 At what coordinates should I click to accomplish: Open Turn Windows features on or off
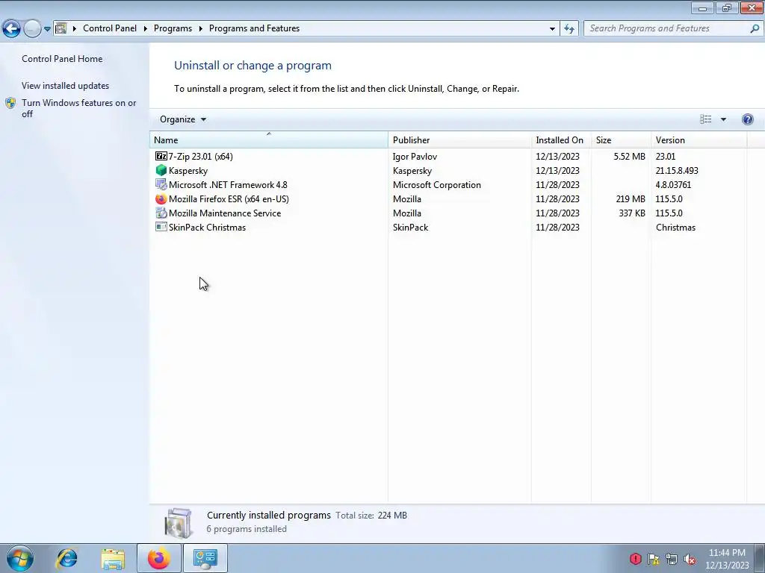(x=79, y=108)
